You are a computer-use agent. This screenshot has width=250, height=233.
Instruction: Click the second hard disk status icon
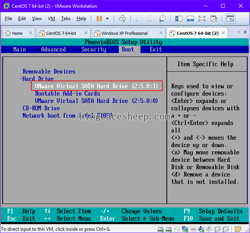click(x=168, y=230)
